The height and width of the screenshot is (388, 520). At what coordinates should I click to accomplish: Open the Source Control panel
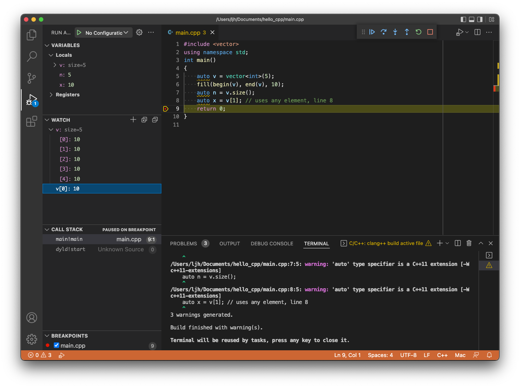pos(31,78)
